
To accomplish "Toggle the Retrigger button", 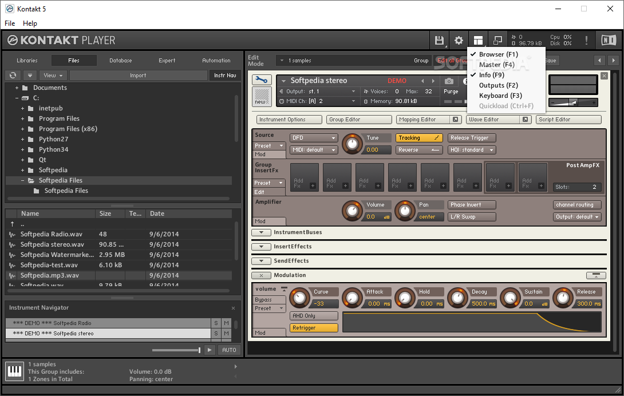I will pos(314,327).
